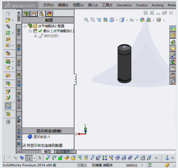Viewport: 178px width, 168px height.
Task: Click the Section View icon
Action: click(x=105, y=20)
